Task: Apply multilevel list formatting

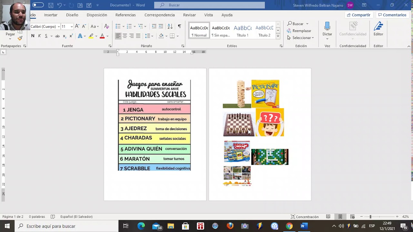Action: pyautogui.click(x=141, y=26)
